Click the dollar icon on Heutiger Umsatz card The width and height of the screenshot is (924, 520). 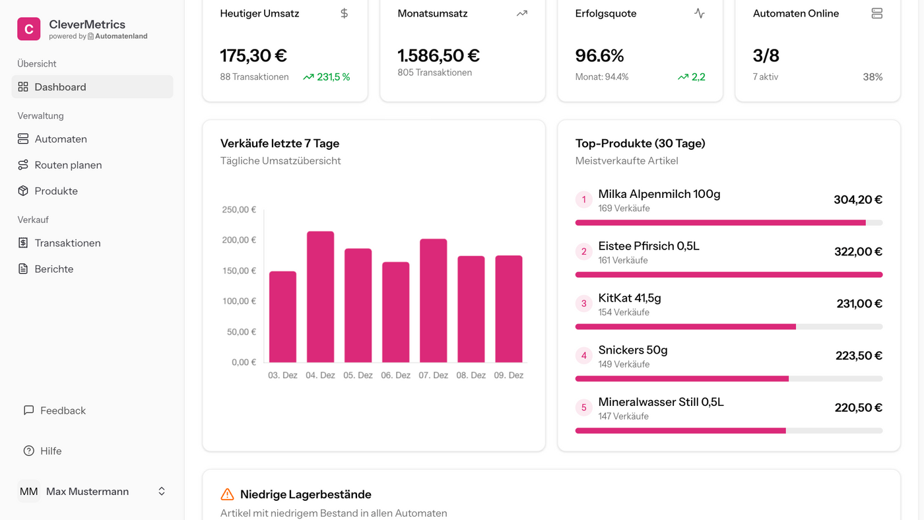tap(344, 13)
